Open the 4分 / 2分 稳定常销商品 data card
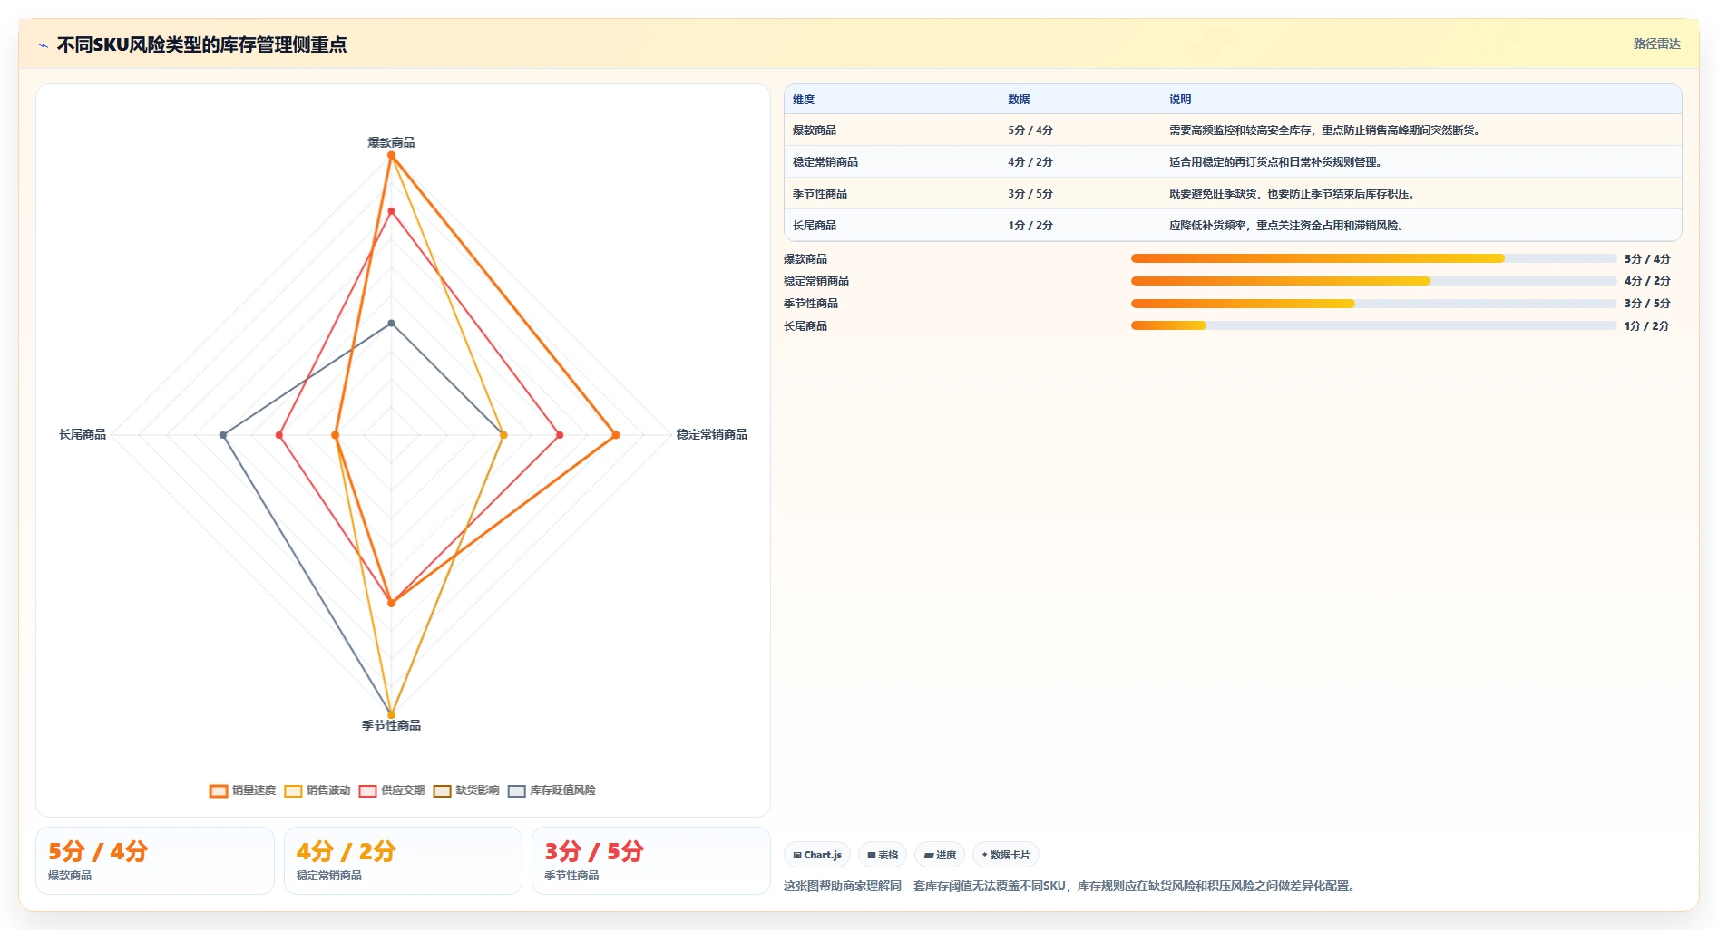This screenshot has height=930, width=1718. (403, 860)
